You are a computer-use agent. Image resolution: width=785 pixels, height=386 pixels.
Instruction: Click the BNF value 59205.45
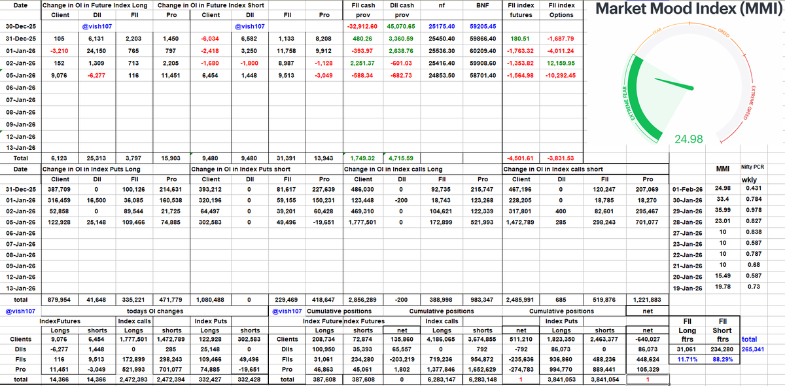tap(481, 26)
